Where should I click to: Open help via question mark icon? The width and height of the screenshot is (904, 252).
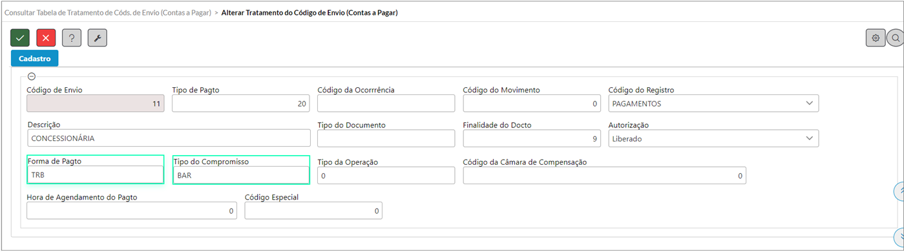click(x=72, y=38)
